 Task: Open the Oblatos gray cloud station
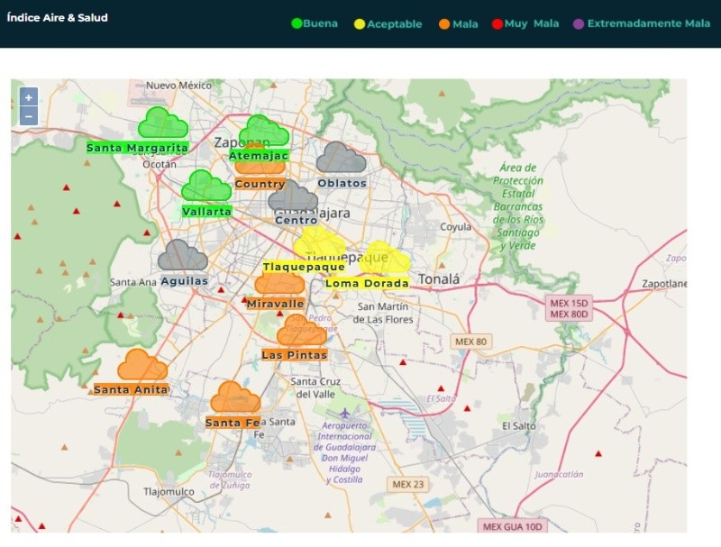pyautogui.click(x=341, y=159)
